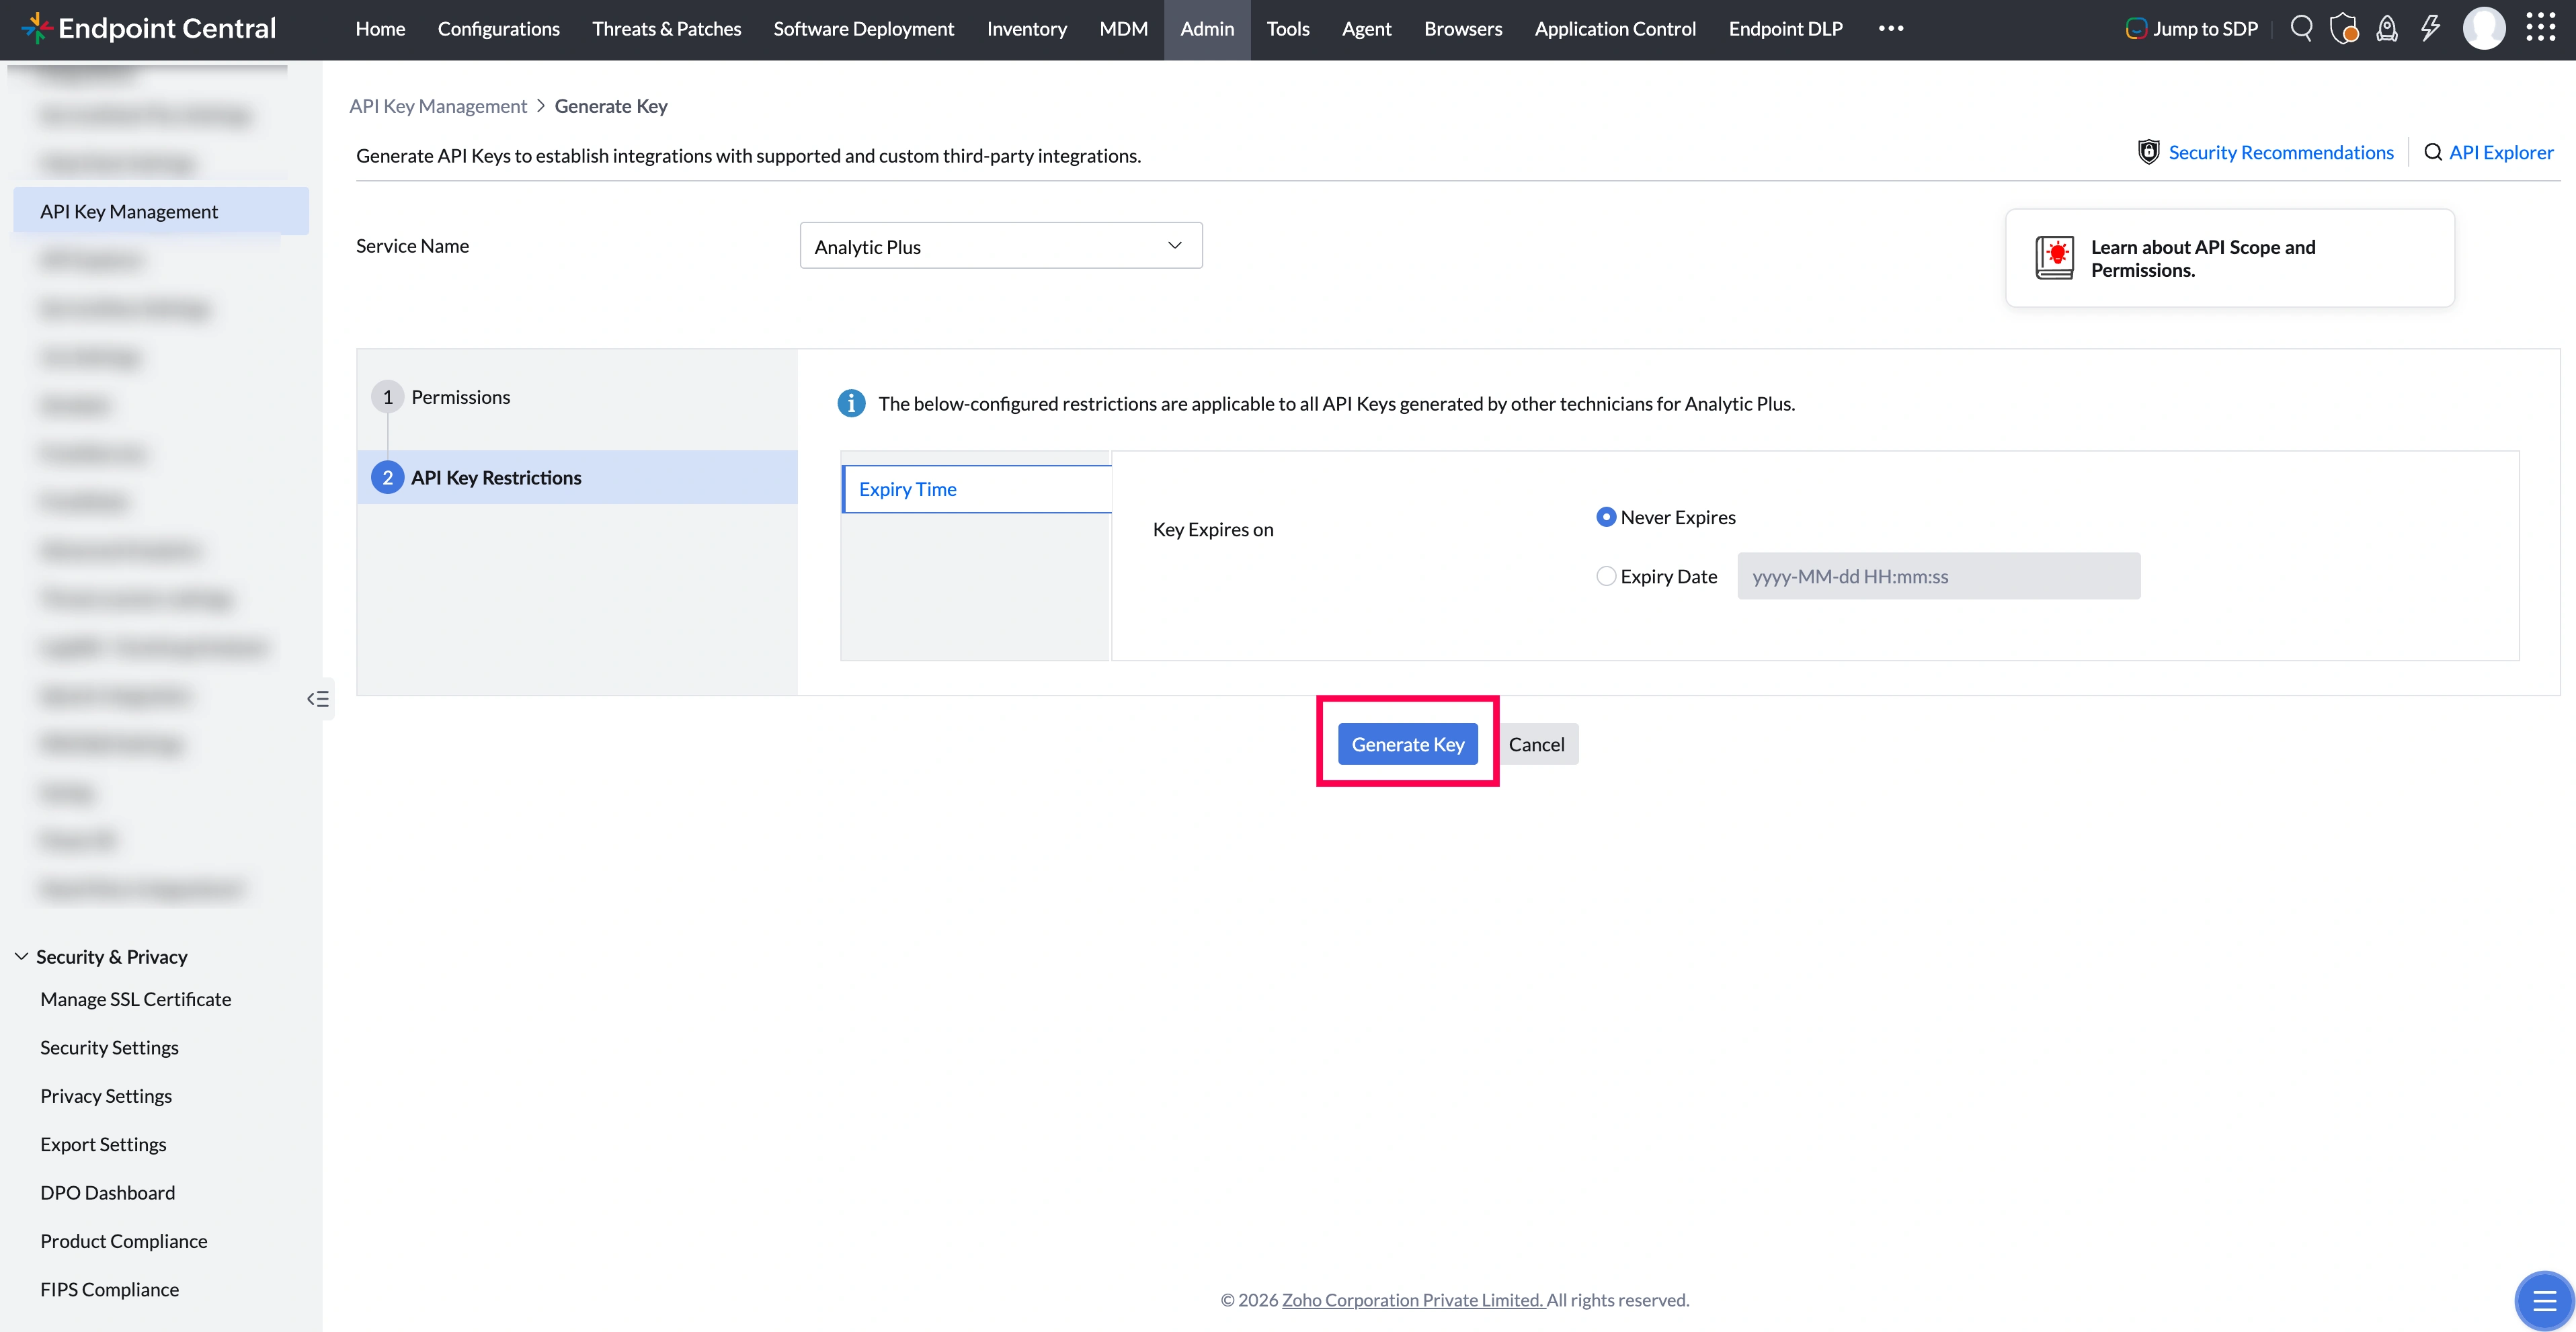
Task: Open the Security Recommendations link
Action: 2281,152
